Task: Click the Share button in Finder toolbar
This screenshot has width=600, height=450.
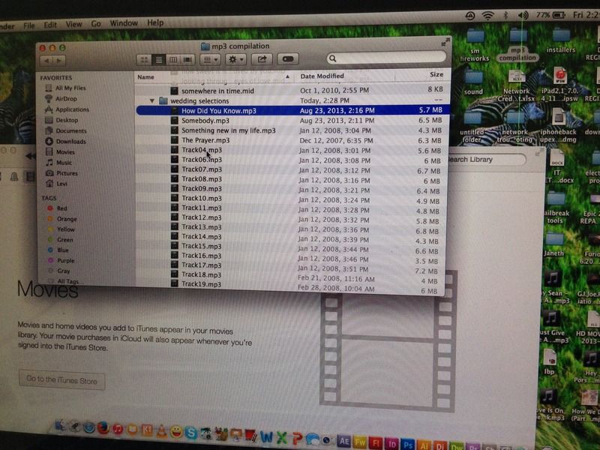Action: tap(262, 58)
